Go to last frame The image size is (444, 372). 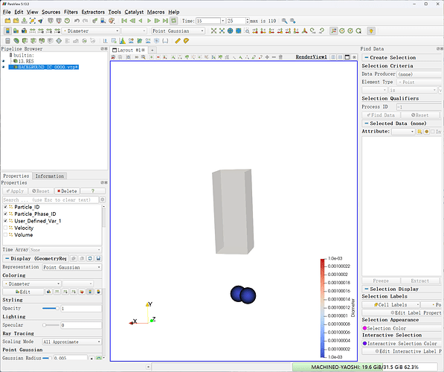165,21
